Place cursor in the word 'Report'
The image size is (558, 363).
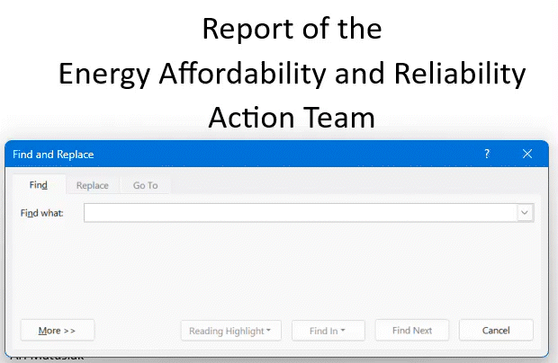pyautogui.click(x=238, y=29)
